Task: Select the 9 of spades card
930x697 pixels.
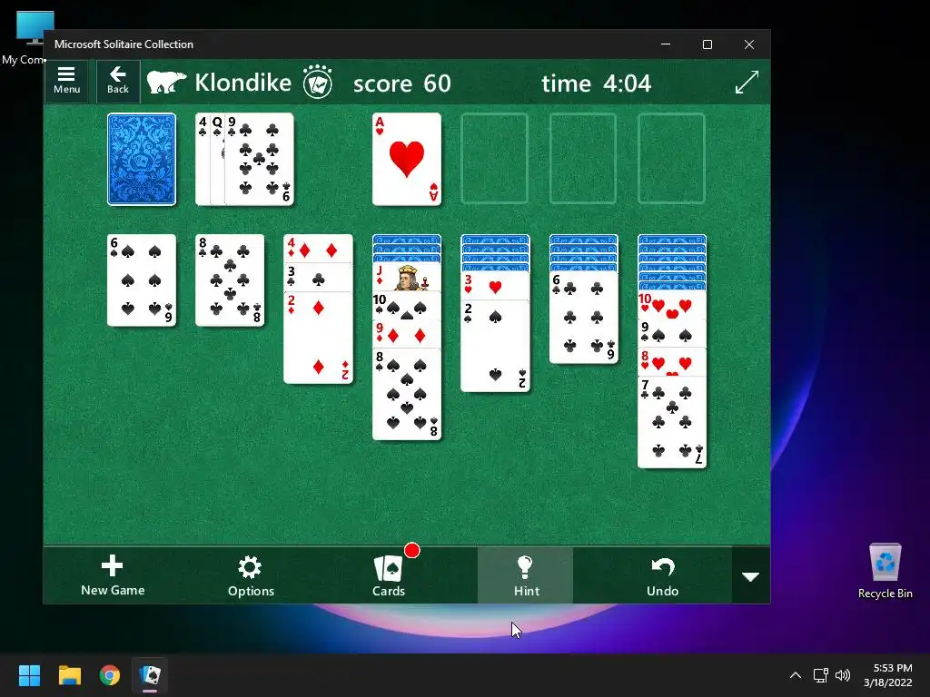Action: point(672,333)
